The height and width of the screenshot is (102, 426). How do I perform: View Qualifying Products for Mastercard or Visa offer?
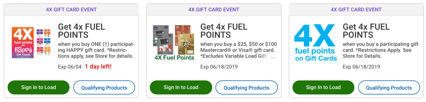(x=247, y=87)
